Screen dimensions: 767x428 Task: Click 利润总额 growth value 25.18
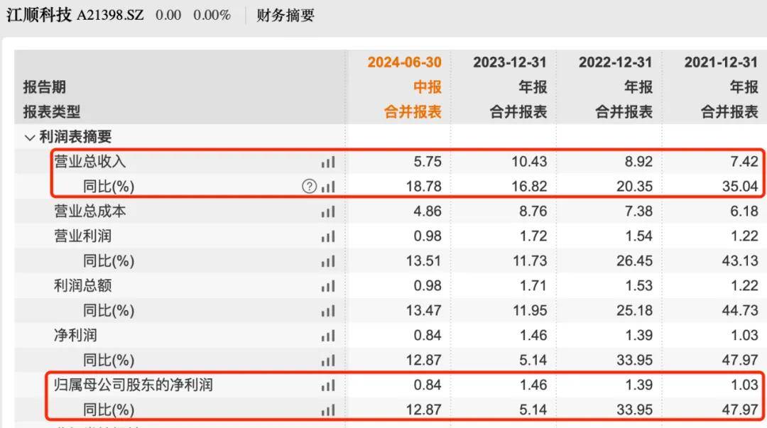coord(635,311)
